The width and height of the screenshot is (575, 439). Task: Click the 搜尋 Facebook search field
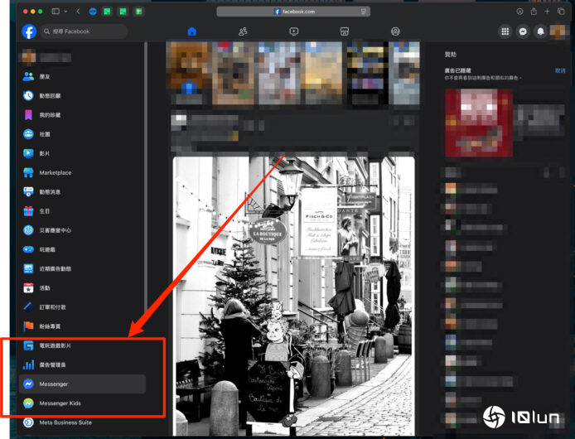tap(83, 31)
